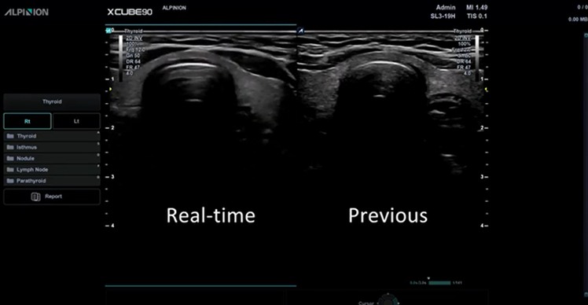588x305 pixels.
Task: Click the Isthmus folder icon
Action: (10, 147)
